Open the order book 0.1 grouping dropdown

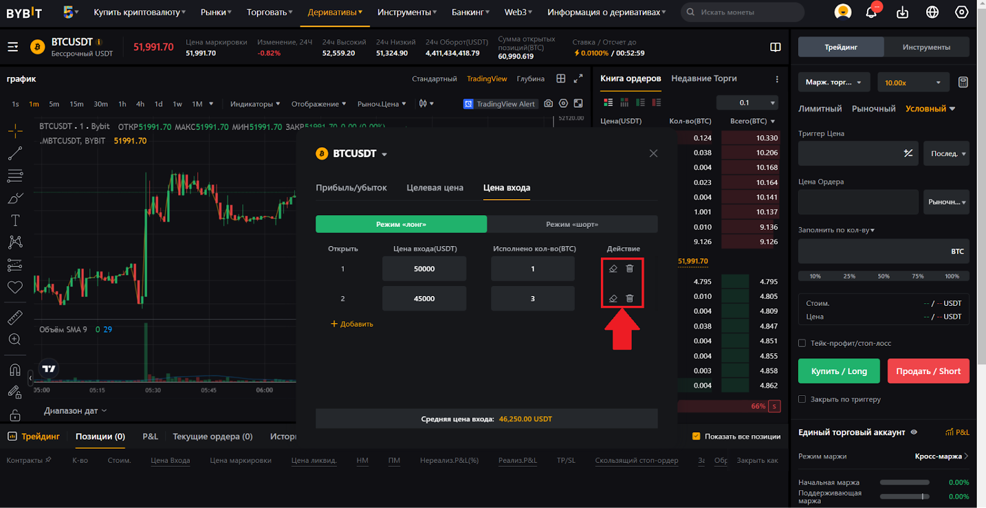click(x=757, y=103)
